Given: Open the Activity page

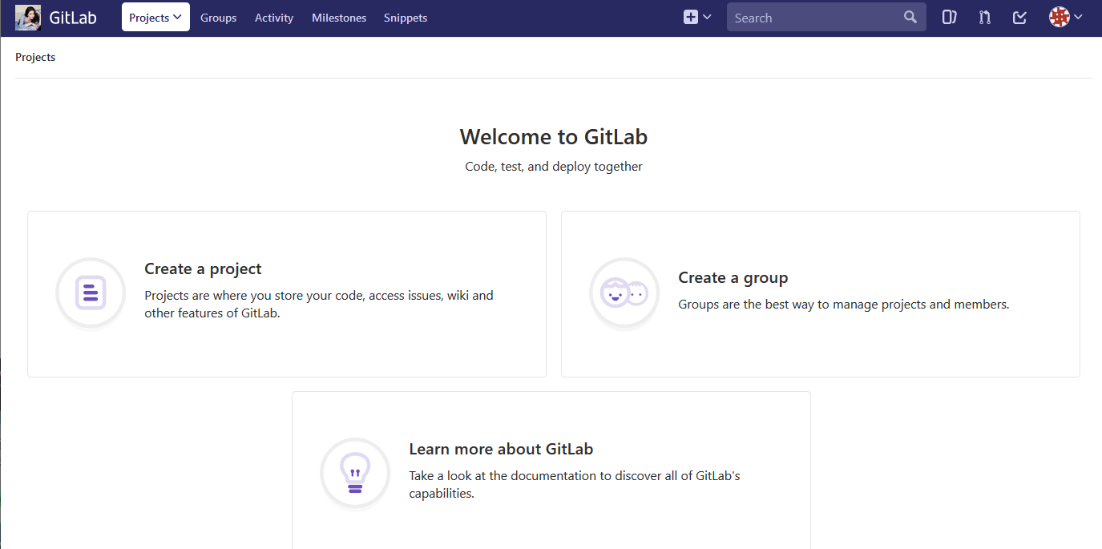Looking at the screenshot, I should [274, 18].
